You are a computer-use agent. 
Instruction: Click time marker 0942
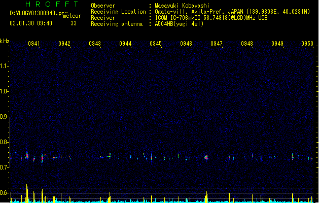[64, 44]
